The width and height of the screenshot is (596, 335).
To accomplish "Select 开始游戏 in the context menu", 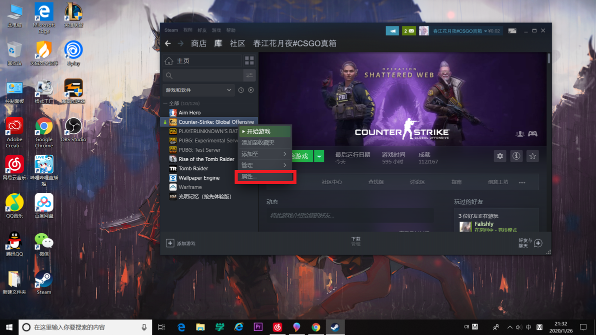I will tap(265, 131).
